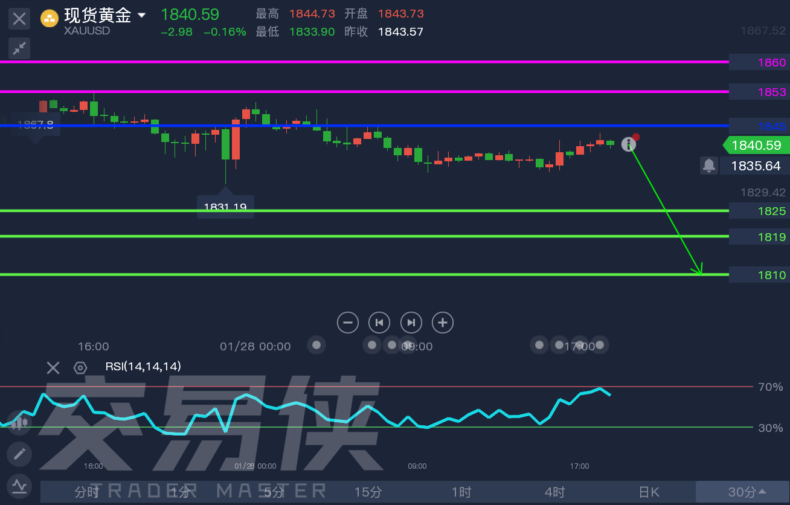Viewport: 790px width, 505px height.
Task: Zoom in the chart with plus button
Action: 443,323
